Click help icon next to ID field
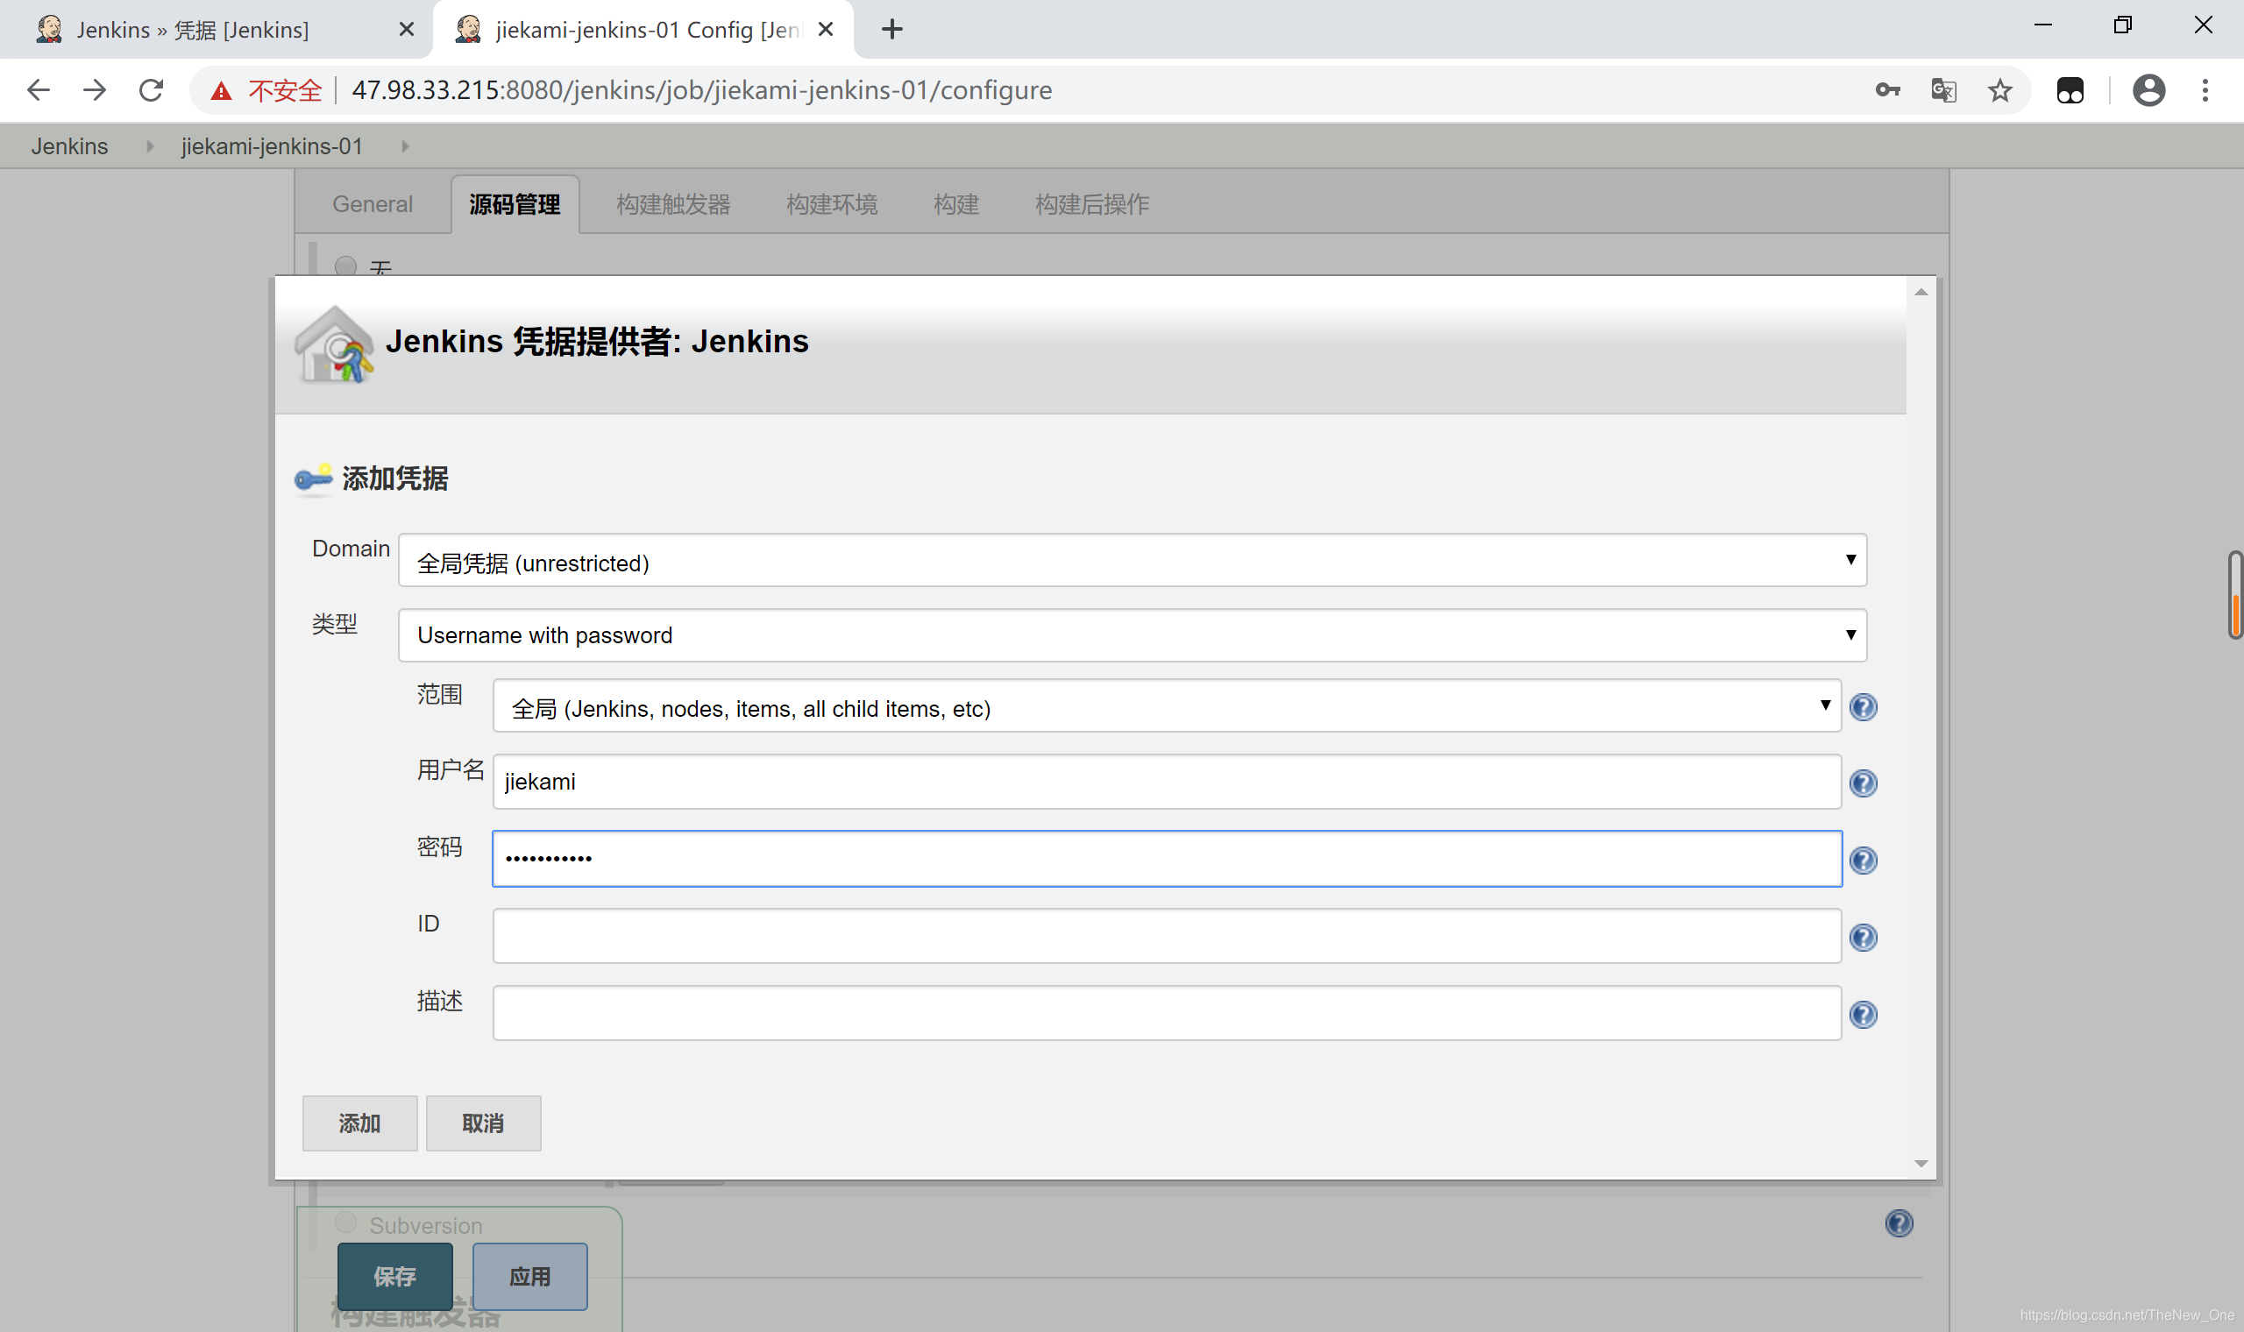2244x1332 pixels. point(1864,938)
